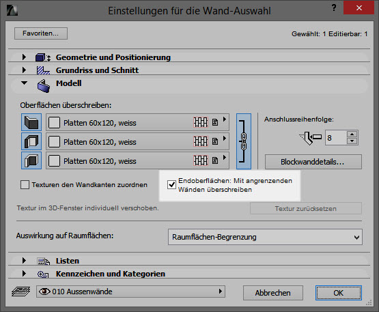Uncheck Endoberflächen mit angrenzenden Wänden überschreiben
Screen dimensions: 379x312
(171, 185)
